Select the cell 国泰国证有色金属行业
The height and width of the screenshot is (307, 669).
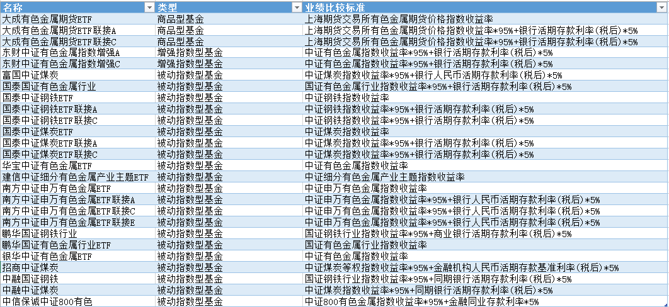point(77,86)
